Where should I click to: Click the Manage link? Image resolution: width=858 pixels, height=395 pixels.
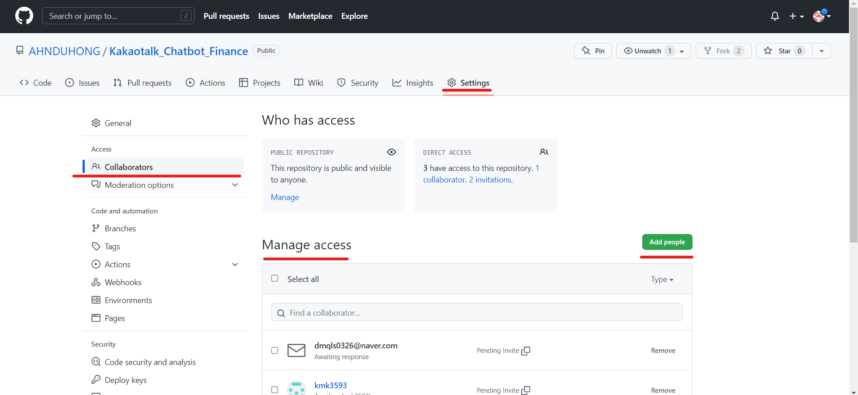[285, 197]
